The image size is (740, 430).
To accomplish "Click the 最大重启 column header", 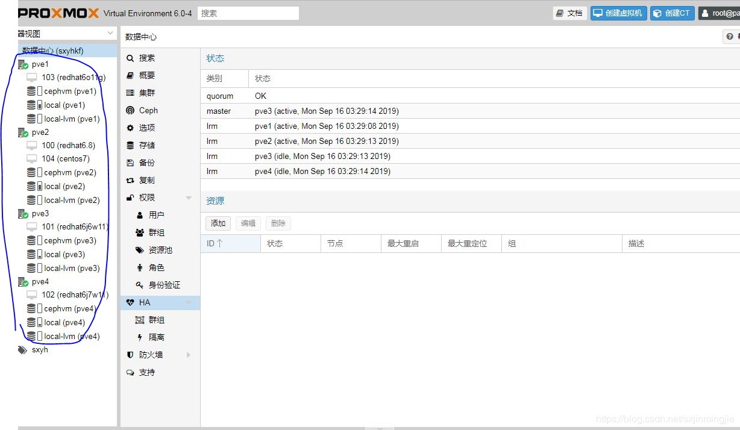I will pyautogui.click(x=411, y=244).
